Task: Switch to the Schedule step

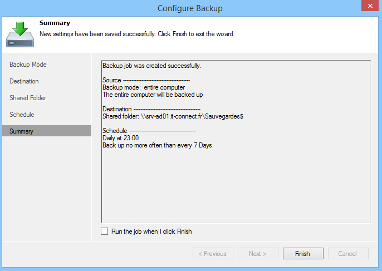Action: coord(22,115)
